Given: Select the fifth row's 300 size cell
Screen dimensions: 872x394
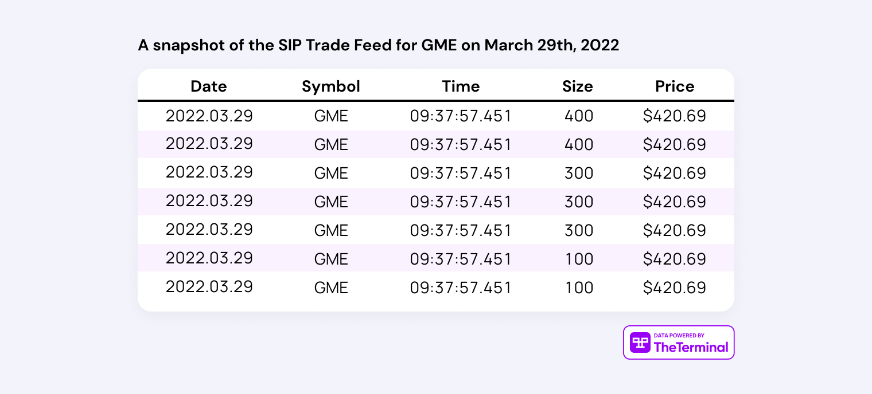Looking at the screenshot, I should [x=579, y=230].
